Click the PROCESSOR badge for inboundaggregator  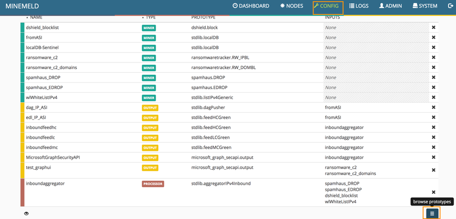(x=152, y=184)
